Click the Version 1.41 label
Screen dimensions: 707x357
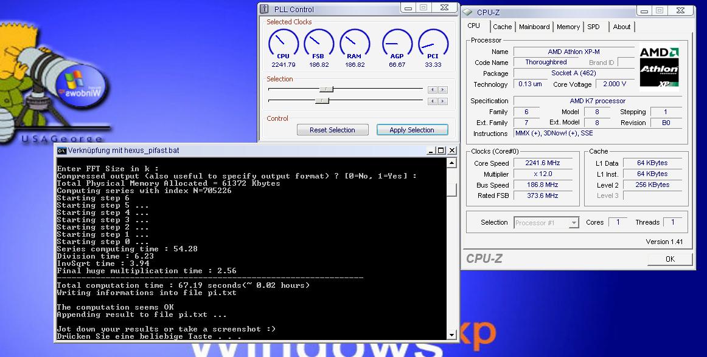pyautogui.click(x=664, y=242)
